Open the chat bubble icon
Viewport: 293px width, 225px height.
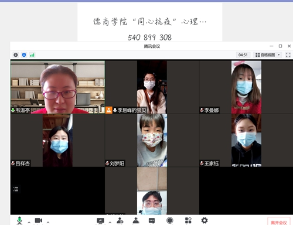tap(152, 221)
